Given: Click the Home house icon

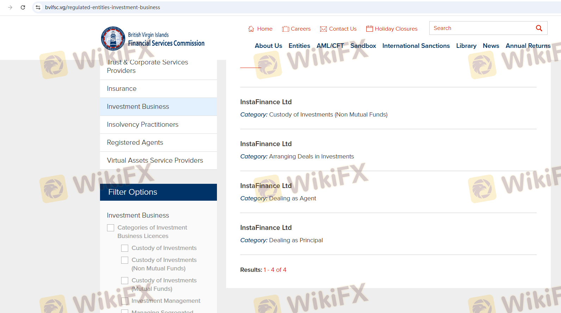Looking at the screenshot, I should 251,29.
